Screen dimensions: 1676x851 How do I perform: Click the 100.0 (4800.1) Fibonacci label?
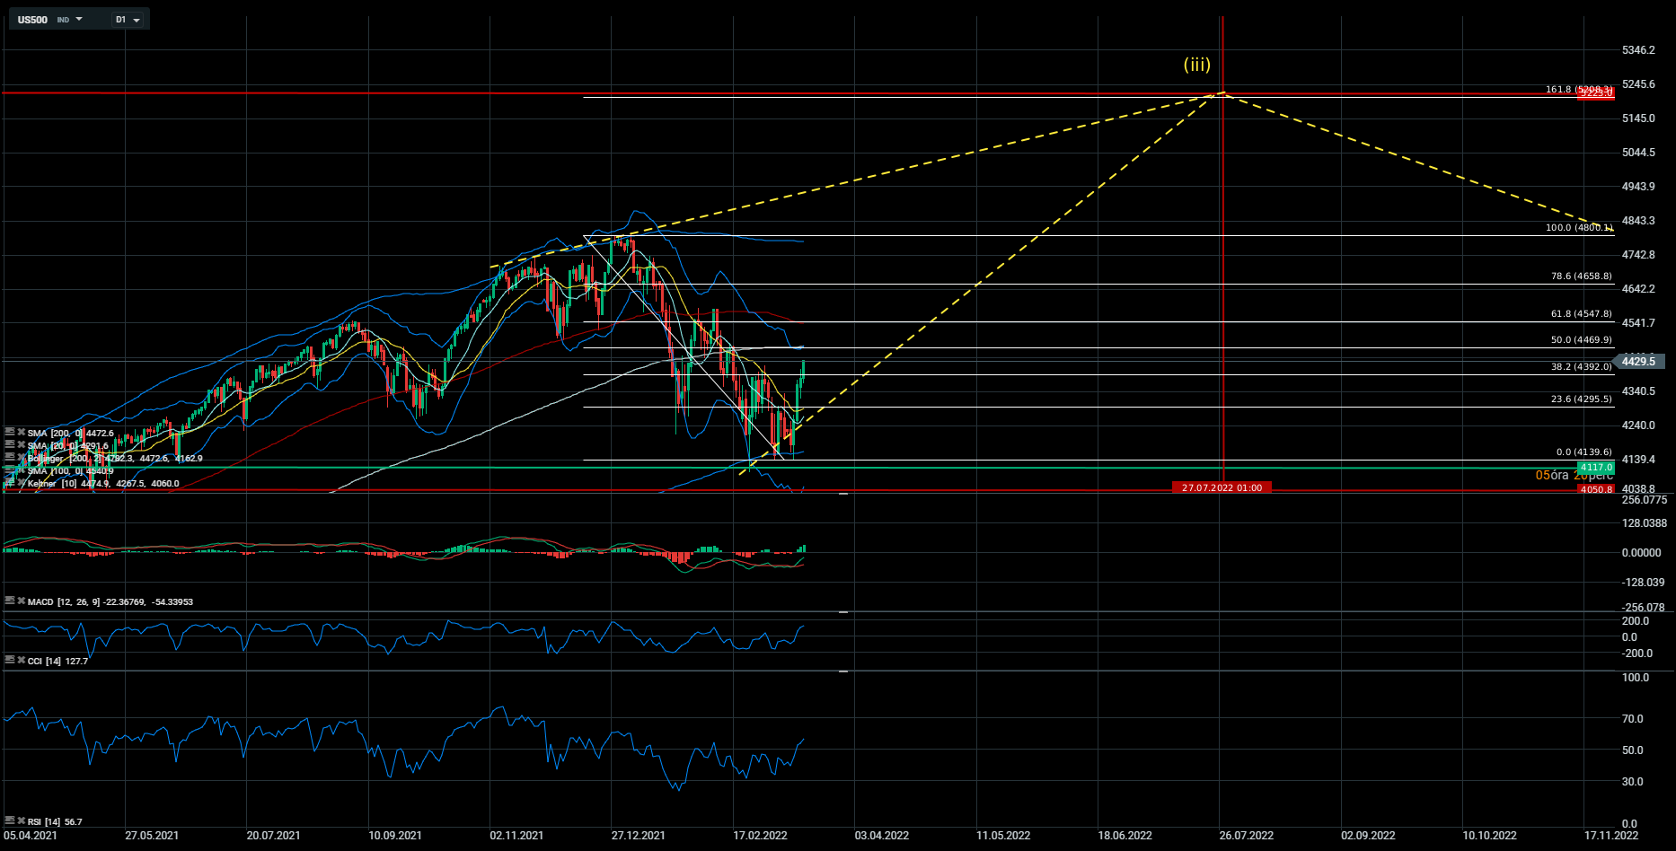tap(1579, 227)
